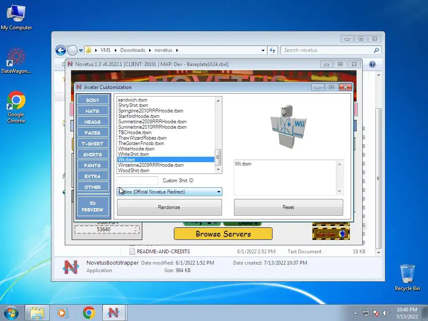Click the avatar preview image

pos(288,126)
